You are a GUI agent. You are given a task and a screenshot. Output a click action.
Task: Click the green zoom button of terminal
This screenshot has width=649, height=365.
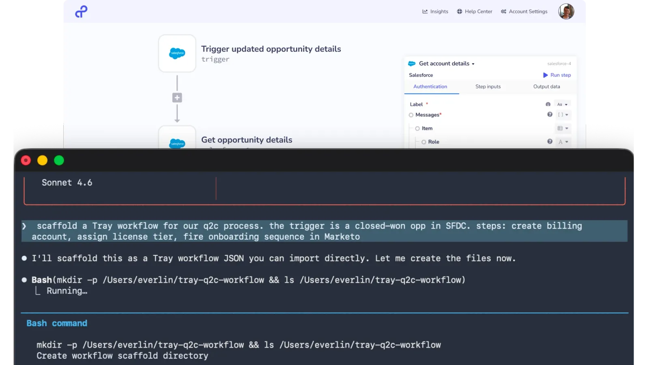59,161
